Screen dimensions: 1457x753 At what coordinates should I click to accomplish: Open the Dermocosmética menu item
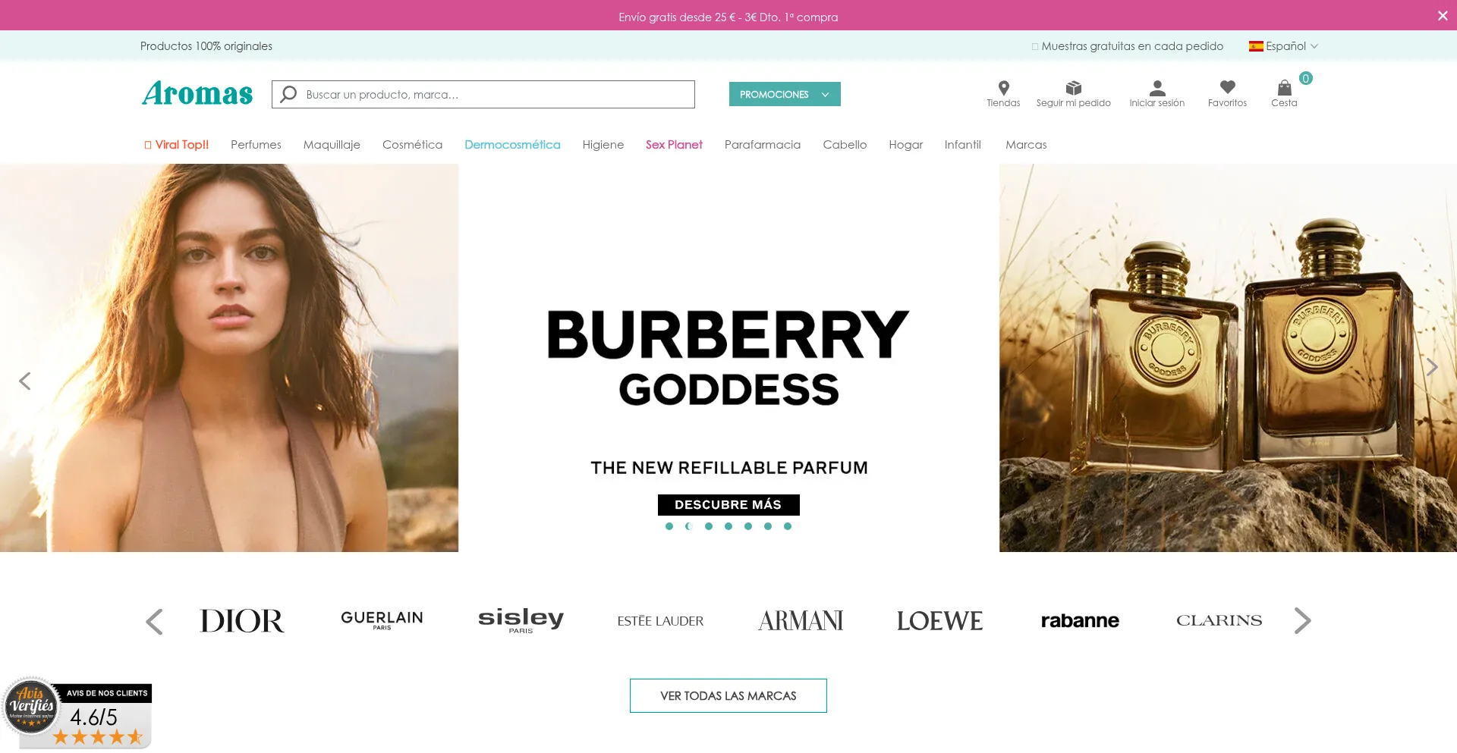pyautogui.click(x=512, y=145)
